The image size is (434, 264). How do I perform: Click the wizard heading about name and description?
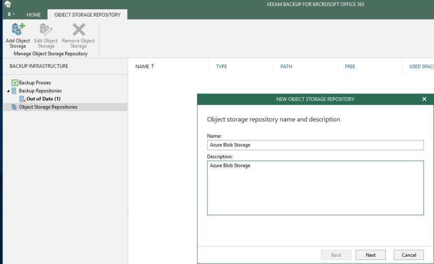[273, 120]
